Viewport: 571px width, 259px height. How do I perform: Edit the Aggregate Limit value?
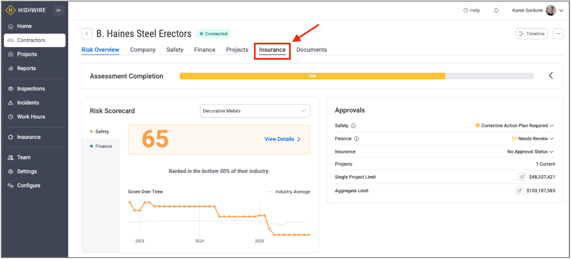click(x=519, y=191)
